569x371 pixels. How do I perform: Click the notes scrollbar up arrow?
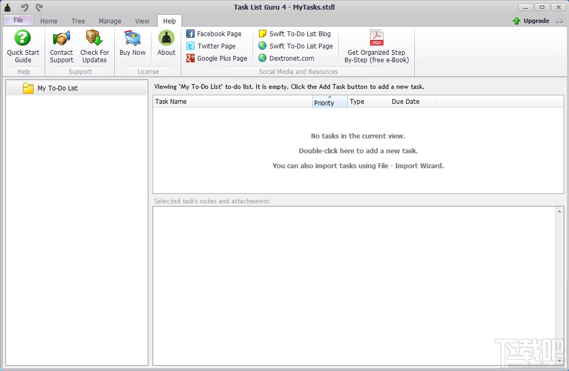[559, 211]
